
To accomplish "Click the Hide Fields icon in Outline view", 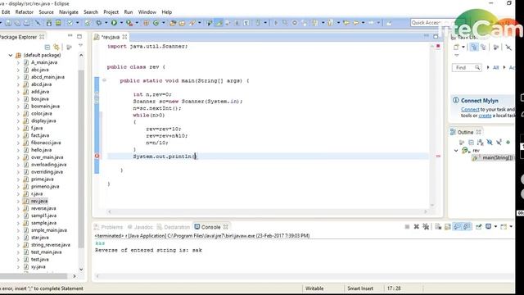I will coord(490,143).
